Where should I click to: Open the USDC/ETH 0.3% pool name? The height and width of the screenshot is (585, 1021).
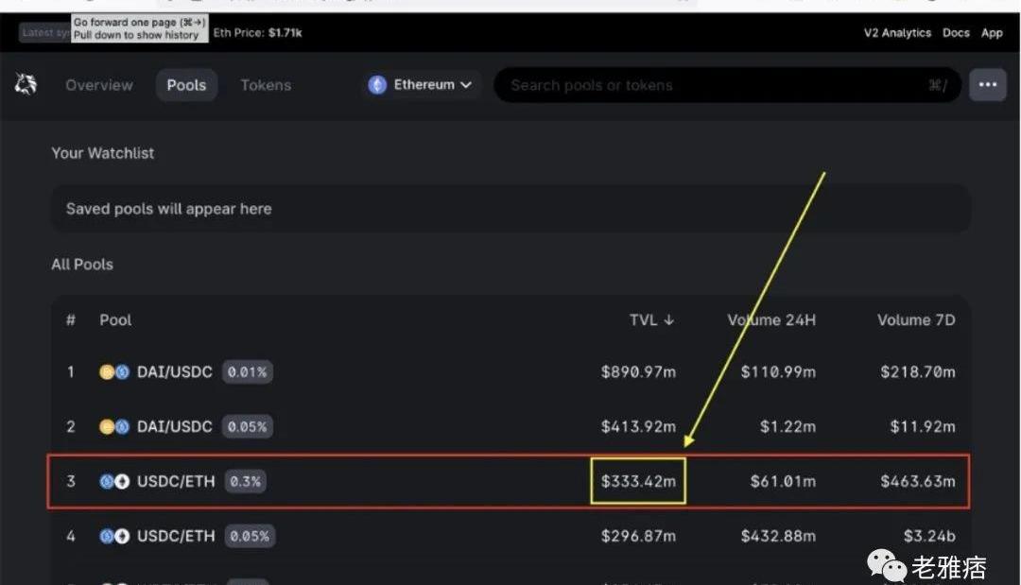tap(176, 482)
